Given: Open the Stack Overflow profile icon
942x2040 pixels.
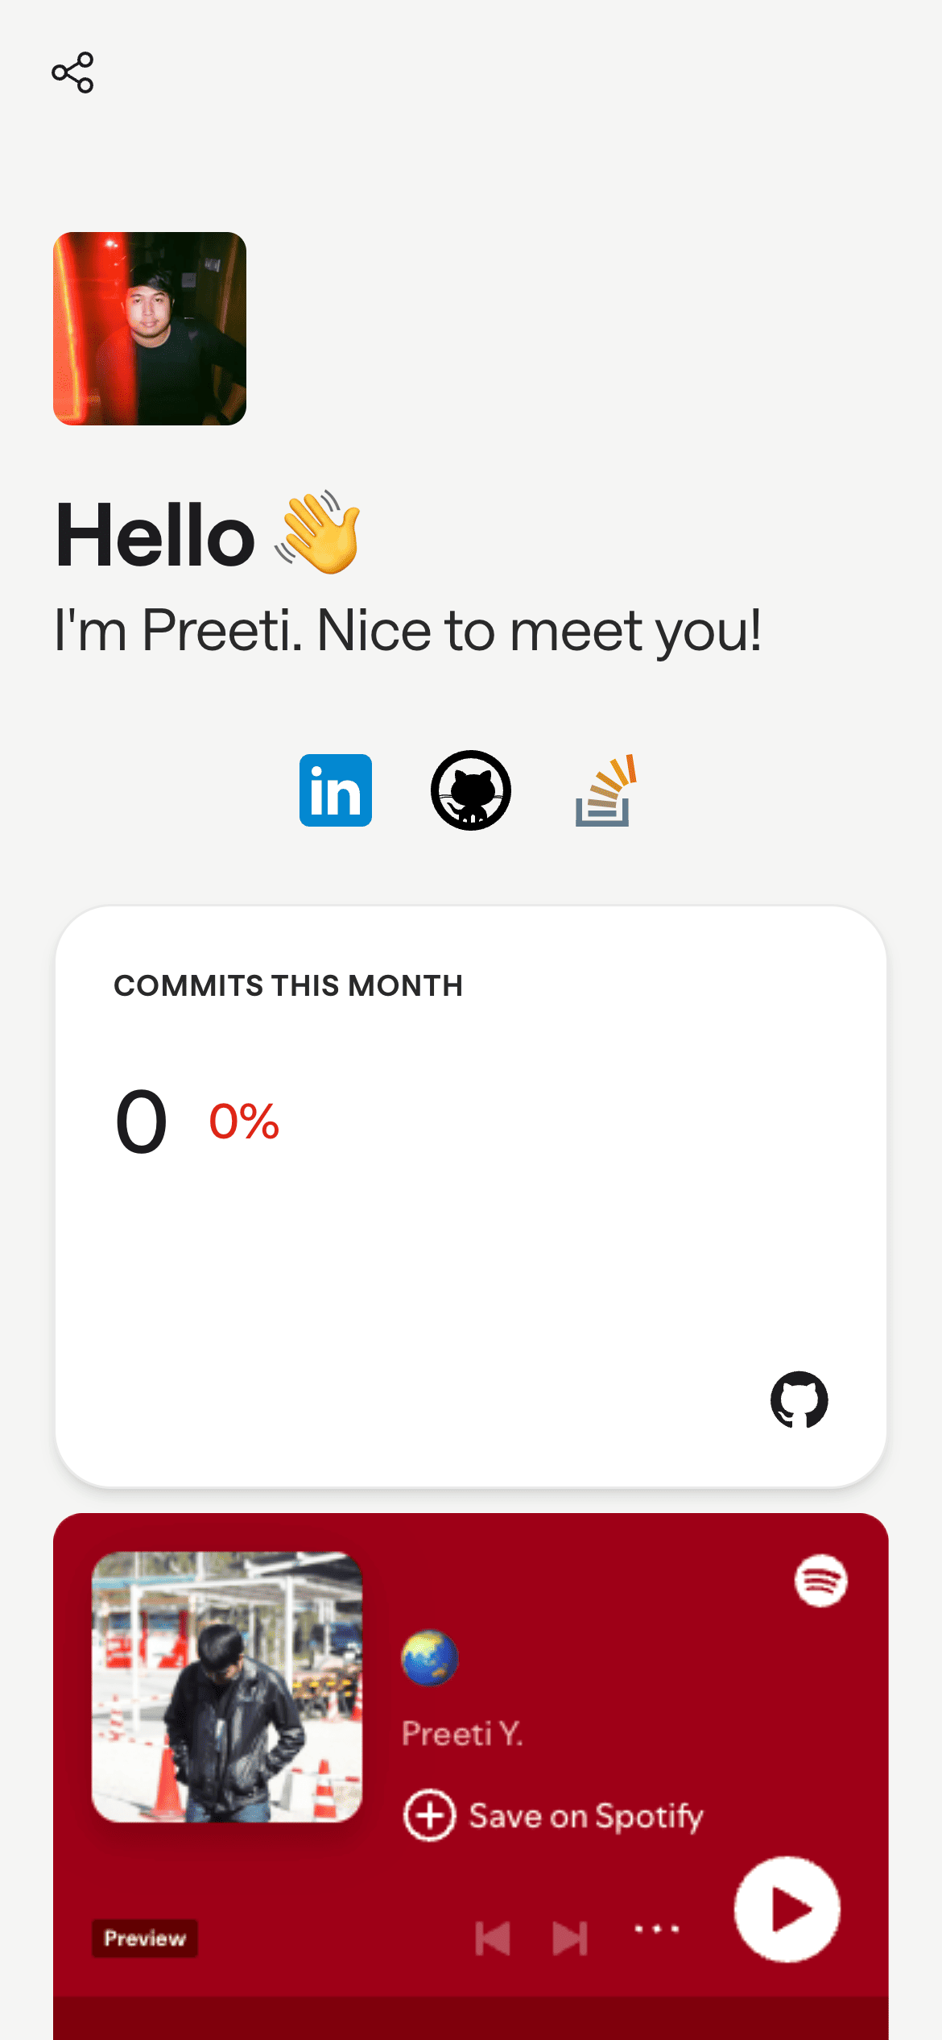Looking at the screenshot, I should [605, 790].
